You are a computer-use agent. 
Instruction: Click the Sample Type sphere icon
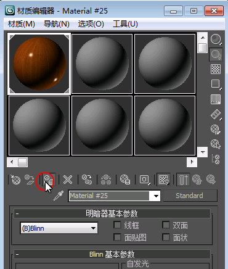tap(216, 39)
